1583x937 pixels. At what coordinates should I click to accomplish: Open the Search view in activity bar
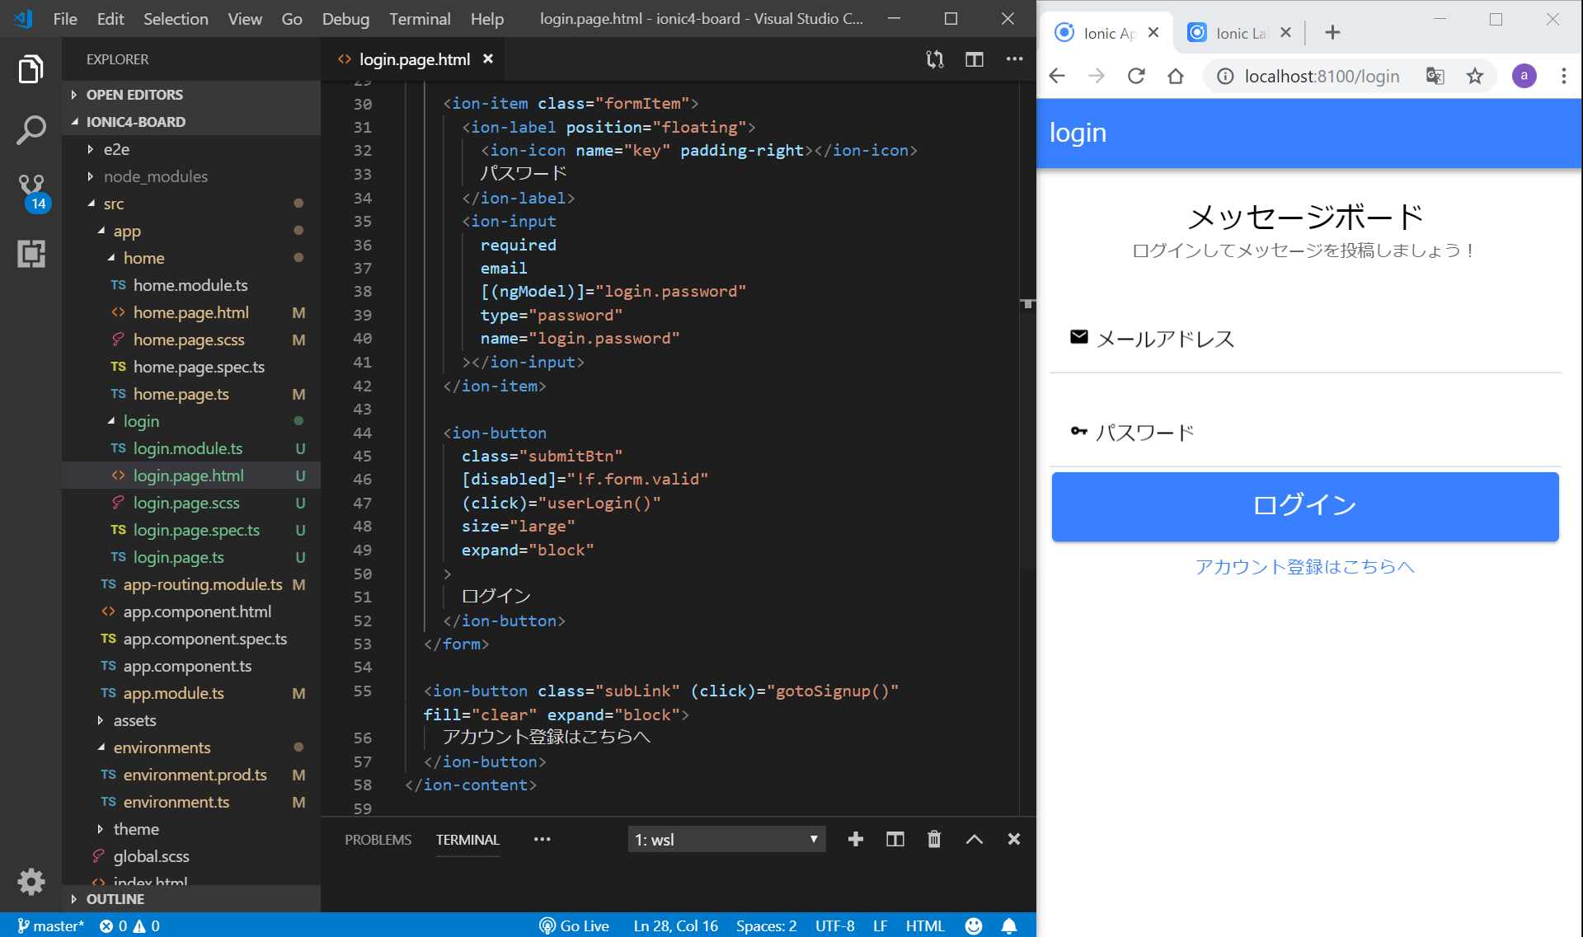[31, 129]
